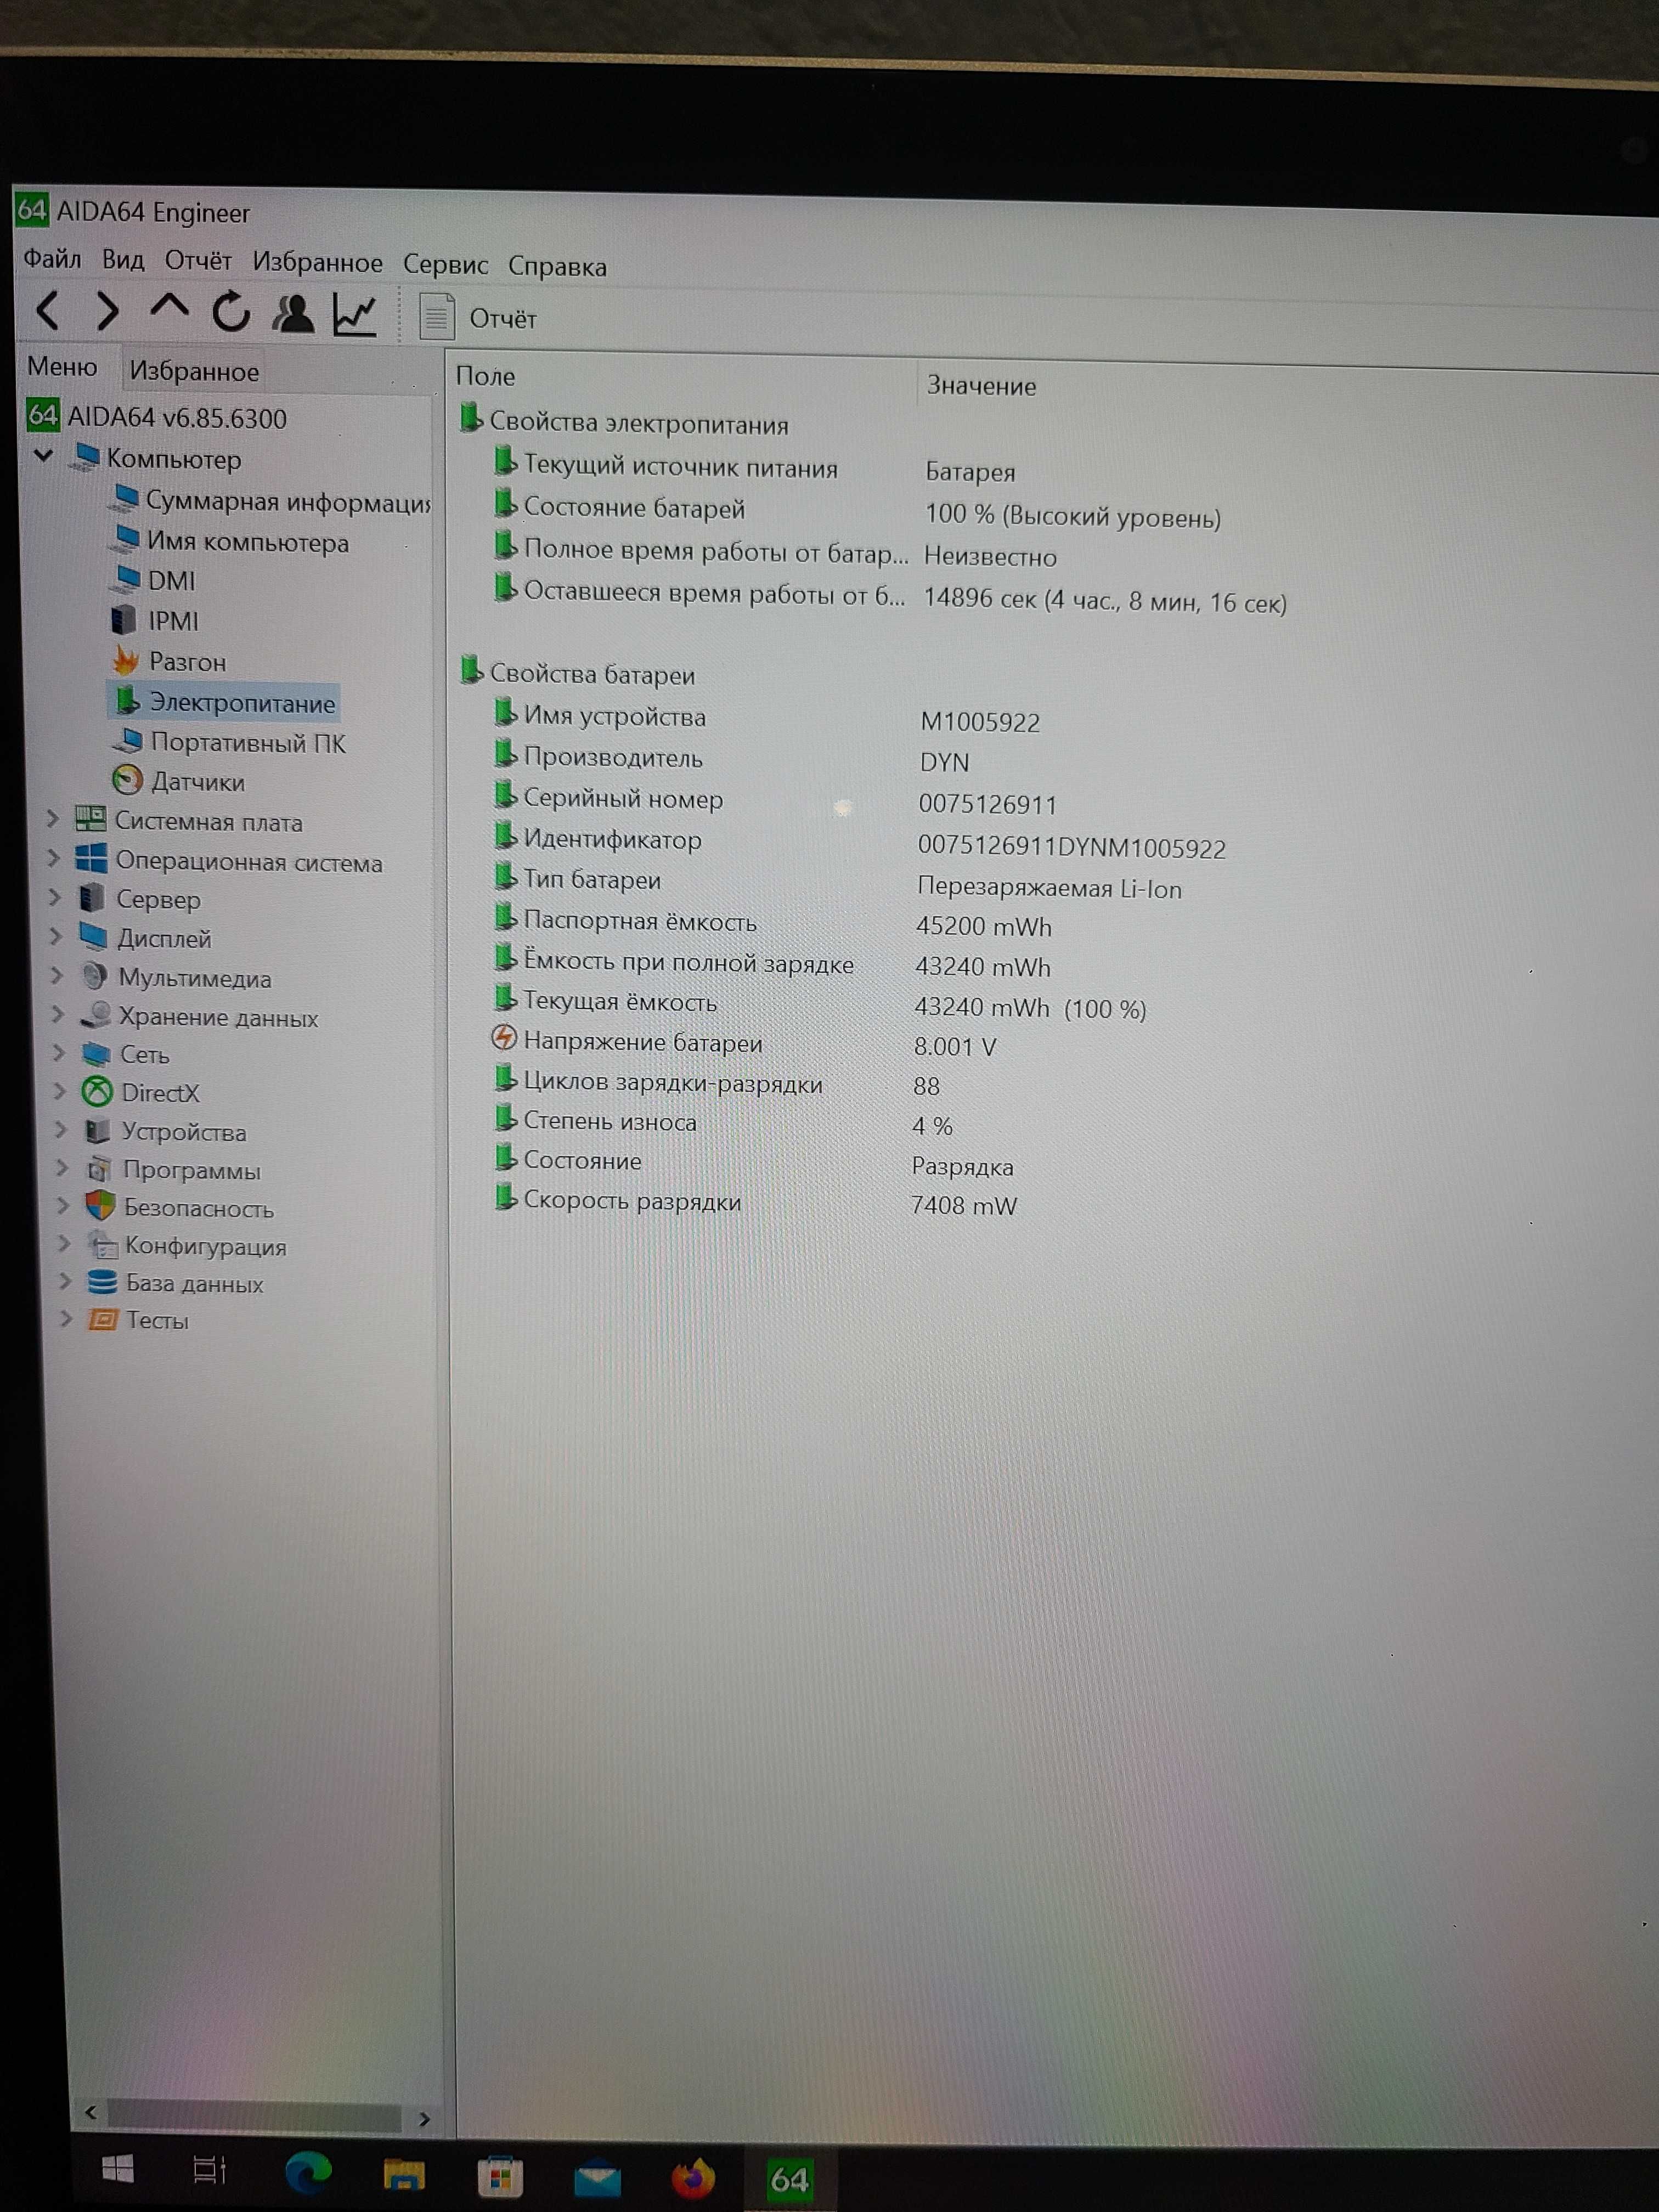Open the Windows Start menu

[118, 2169]
